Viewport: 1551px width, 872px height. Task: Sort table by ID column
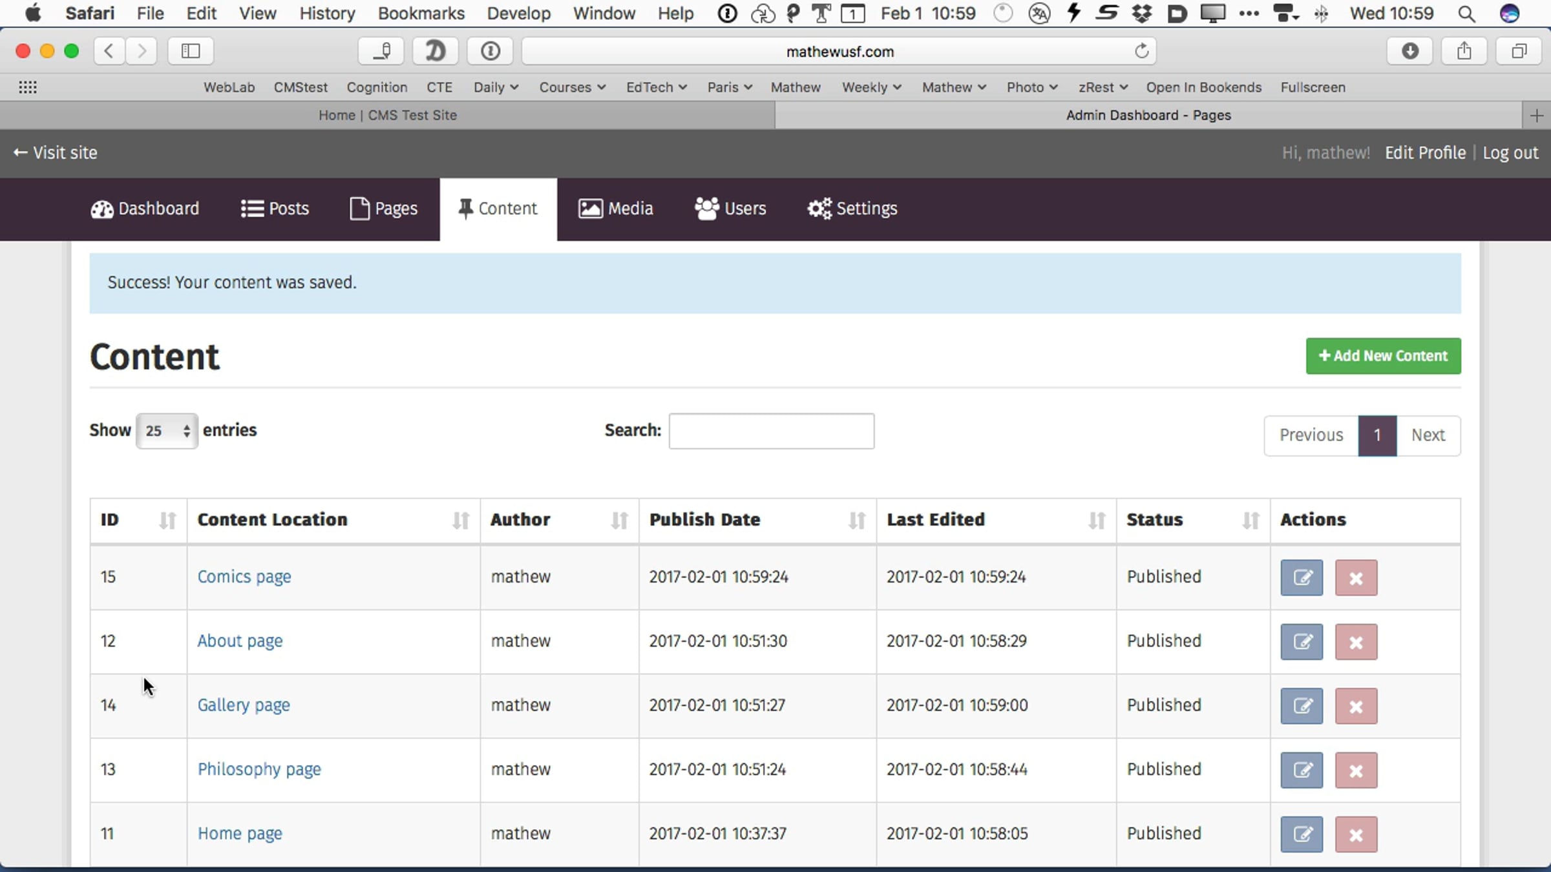[167, 520]
